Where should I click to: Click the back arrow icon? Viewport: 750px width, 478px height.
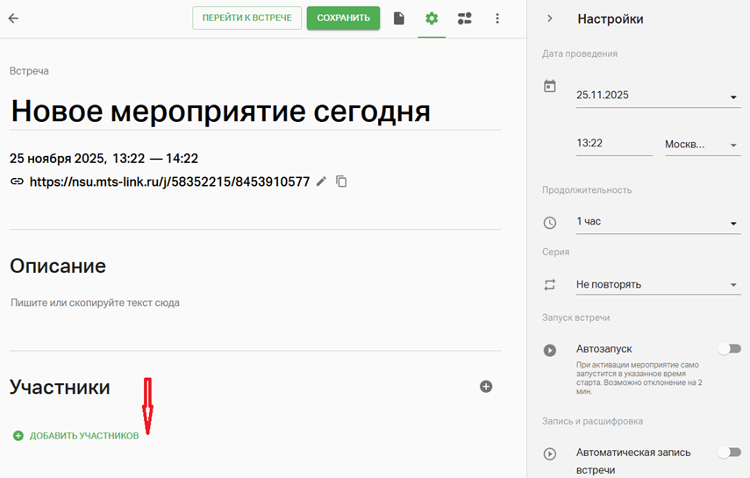(13, 18)
